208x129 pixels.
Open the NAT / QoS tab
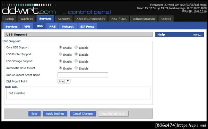pyautogui.click(x=119, y=19)
